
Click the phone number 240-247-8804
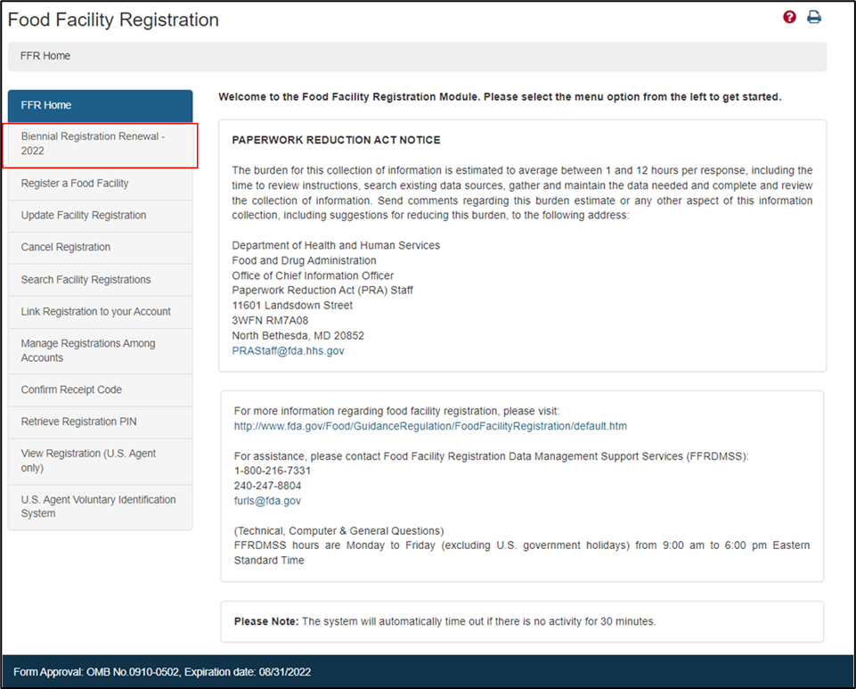(267, 486)
